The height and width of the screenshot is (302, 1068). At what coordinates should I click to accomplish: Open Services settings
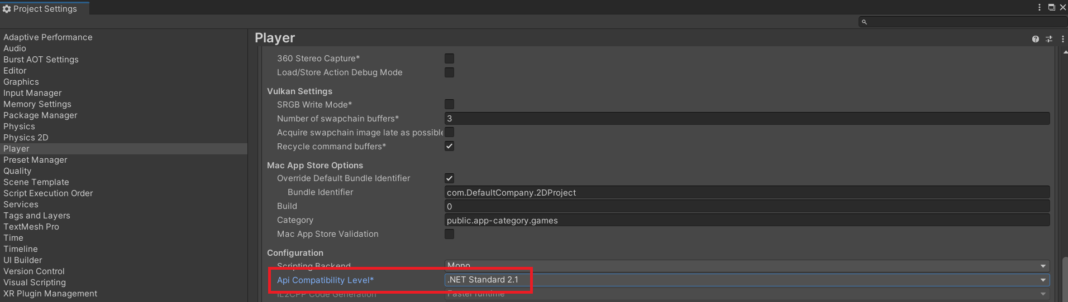coord(21,204)
